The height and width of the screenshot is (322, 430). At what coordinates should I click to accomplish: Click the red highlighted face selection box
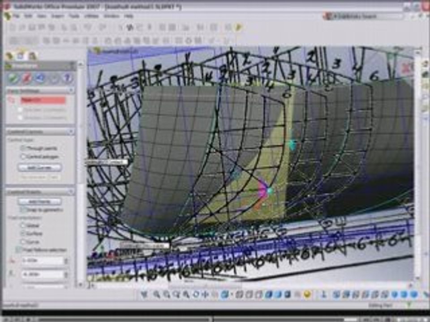[43, 100]
